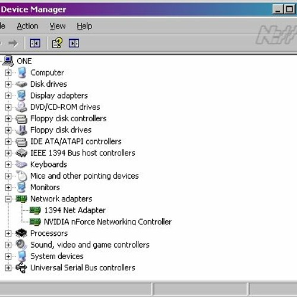Select the "Monitors" label
The width and height of the screenshot is (297, 297).
click(45, 187)
